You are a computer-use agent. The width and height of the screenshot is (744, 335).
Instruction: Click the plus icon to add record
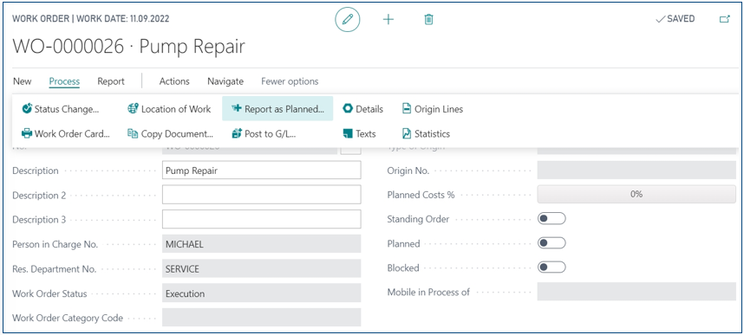point(388,19)
